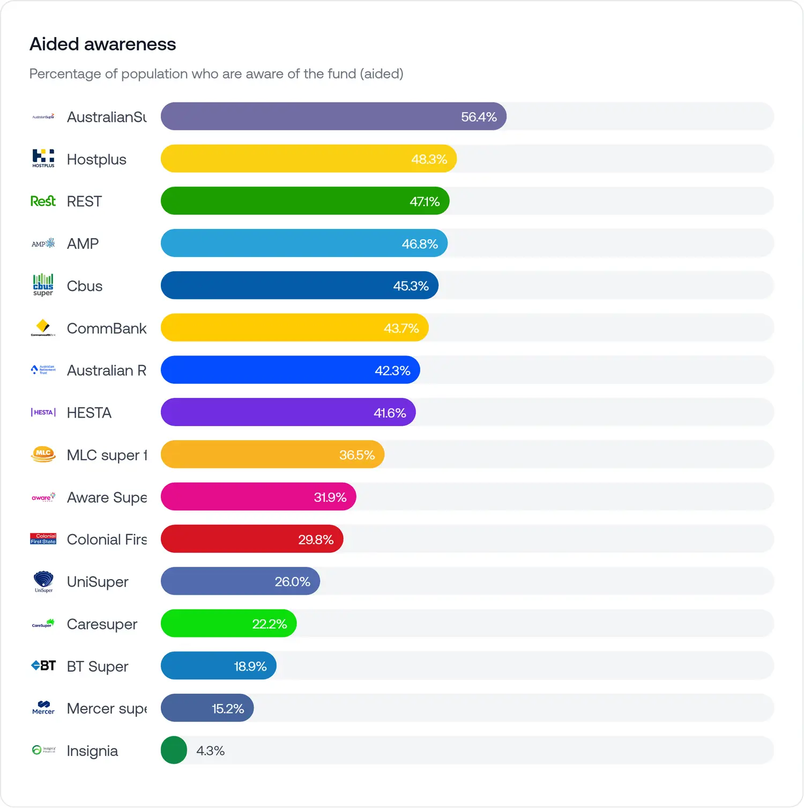Select the UniSuper shell logo
804x808 pixels.
pos(43,581)
